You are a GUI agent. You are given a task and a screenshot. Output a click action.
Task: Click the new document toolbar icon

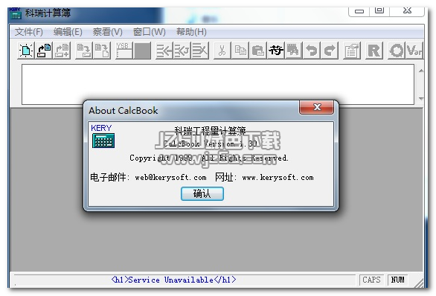26,51
